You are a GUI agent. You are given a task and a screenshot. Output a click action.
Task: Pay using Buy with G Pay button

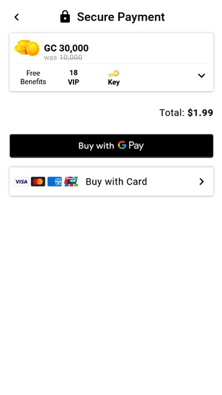[x=111, y=146]
